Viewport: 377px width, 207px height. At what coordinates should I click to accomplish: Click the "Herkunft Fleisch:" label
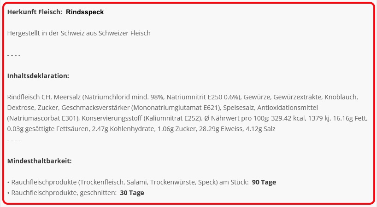pos(35,12)
